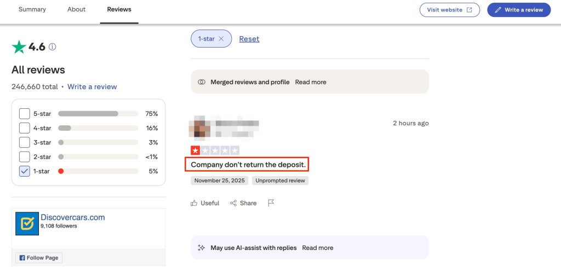
Task: Click the Discovercars.com logo thumbnail
Action: coord(27,223)
